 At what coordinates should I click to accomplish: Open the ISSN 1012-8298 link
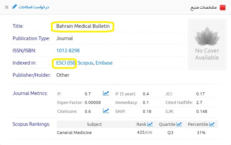(68, 51)
